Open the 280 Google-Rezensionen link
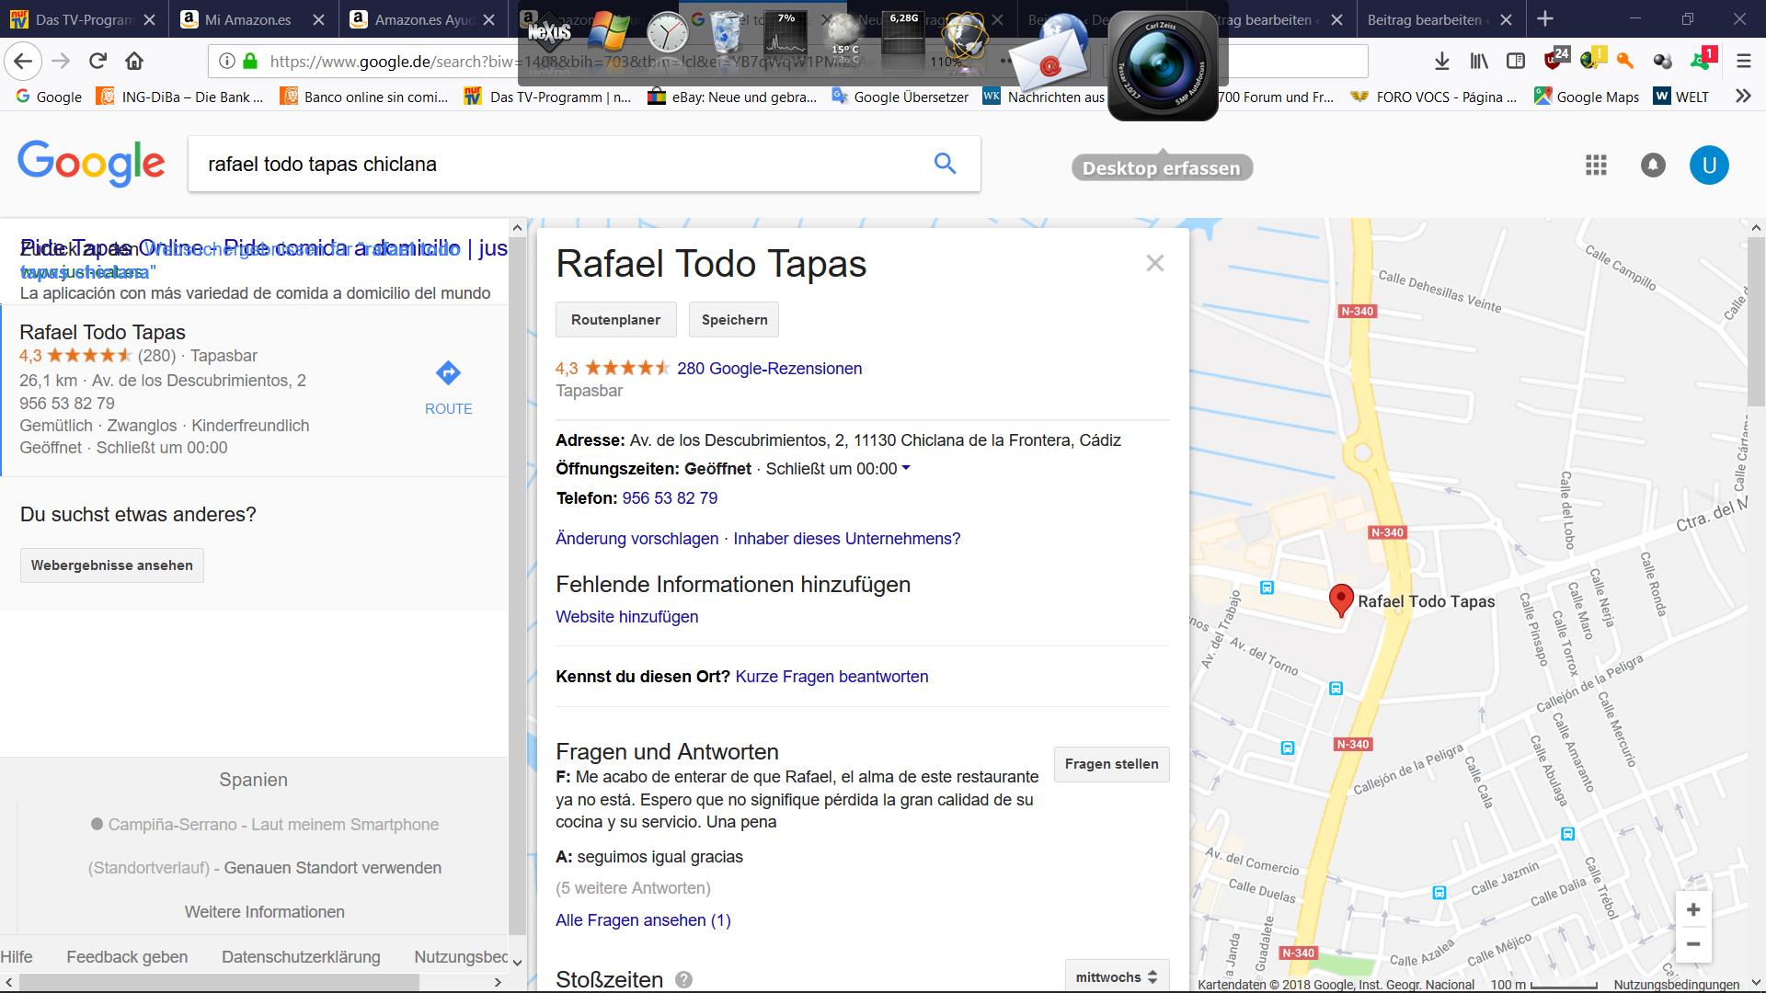Image resolution: width=1766 pixels, height=993 pixels. pyautogui.click(x=769, y=369)
